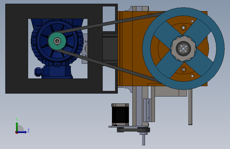Select the black stepper motor body
Screen dimensions: 230x149
[120, 115]
